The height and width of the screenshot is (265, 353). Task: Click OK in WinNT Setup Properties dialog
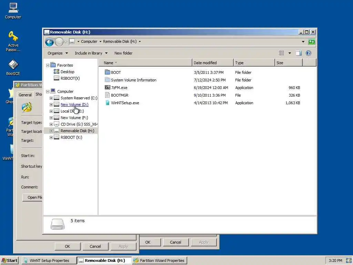[x=148, y=242]
